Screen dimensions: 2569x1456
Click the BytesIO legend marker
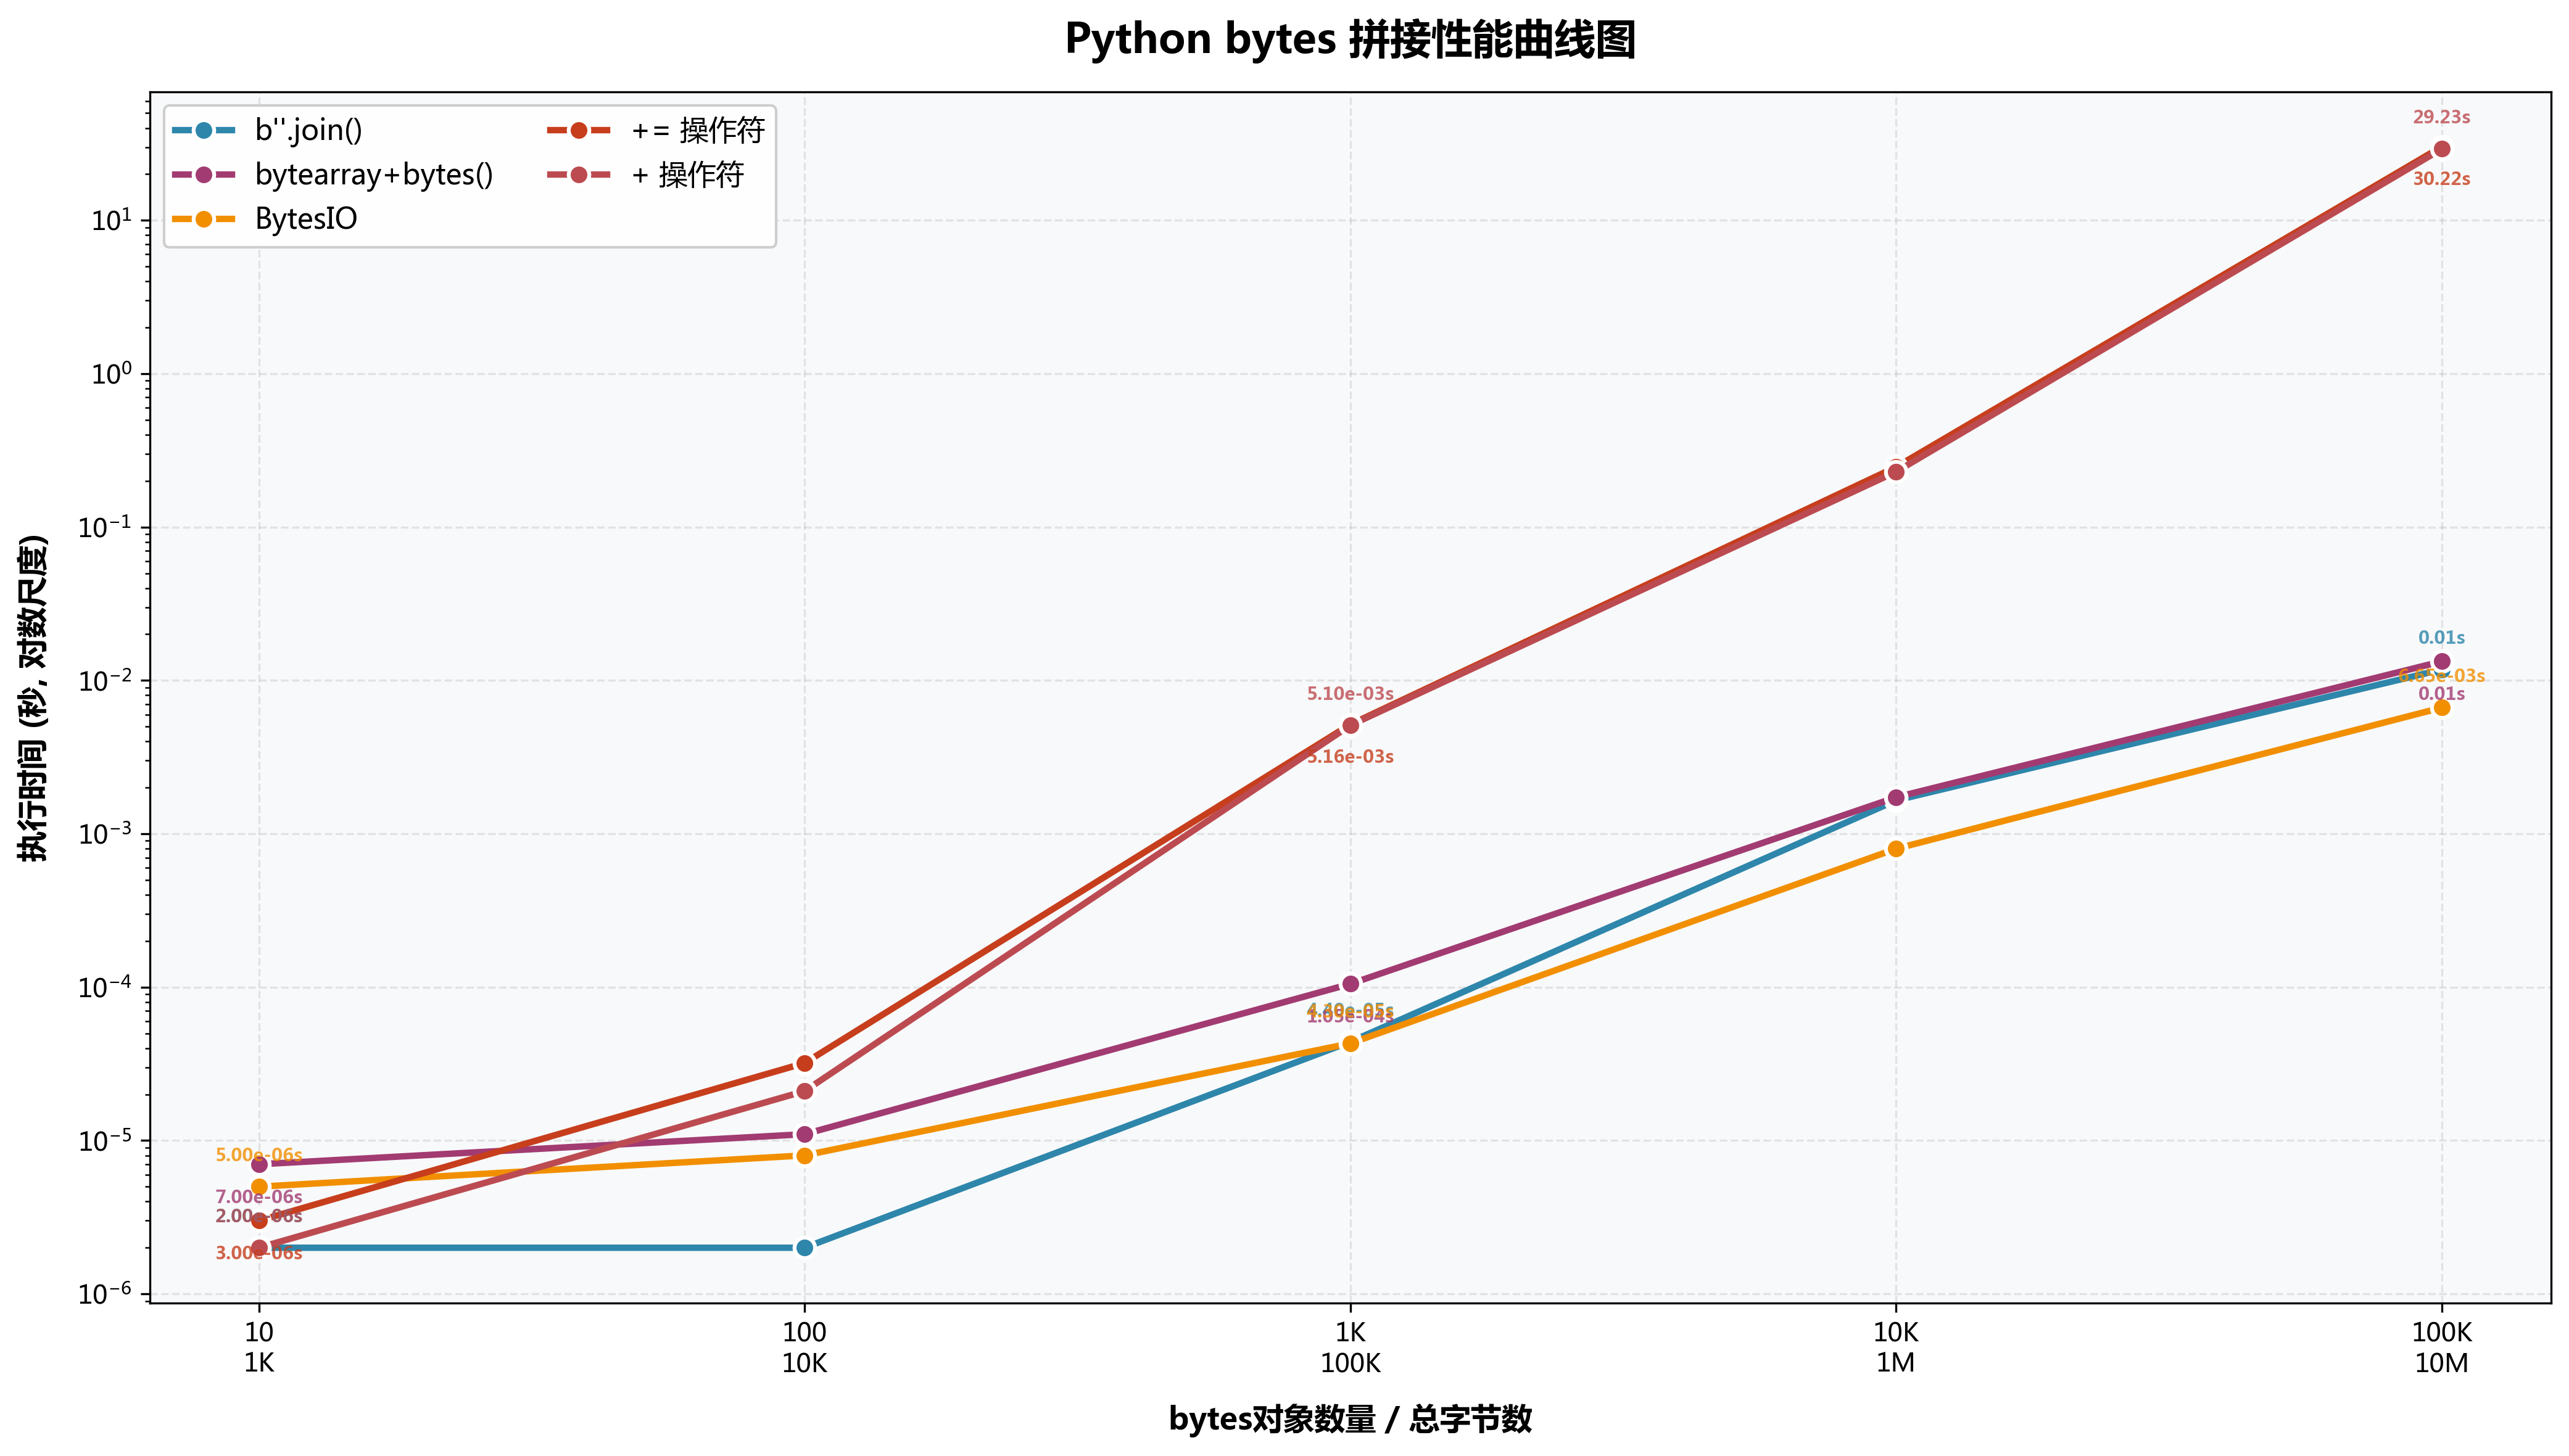click(203, 218)
